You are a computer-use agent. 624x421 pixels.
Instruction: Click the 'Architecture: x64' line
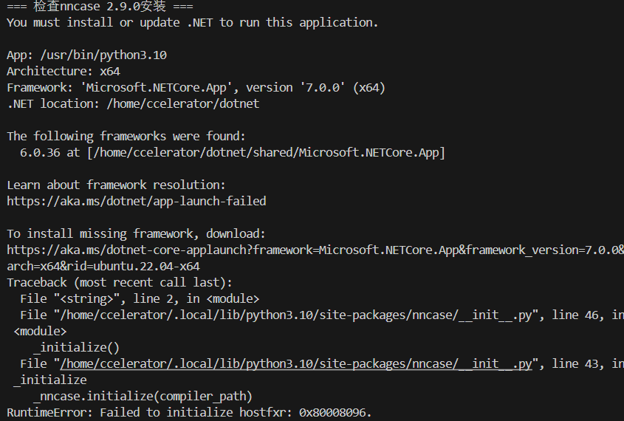tap(64, 72)
